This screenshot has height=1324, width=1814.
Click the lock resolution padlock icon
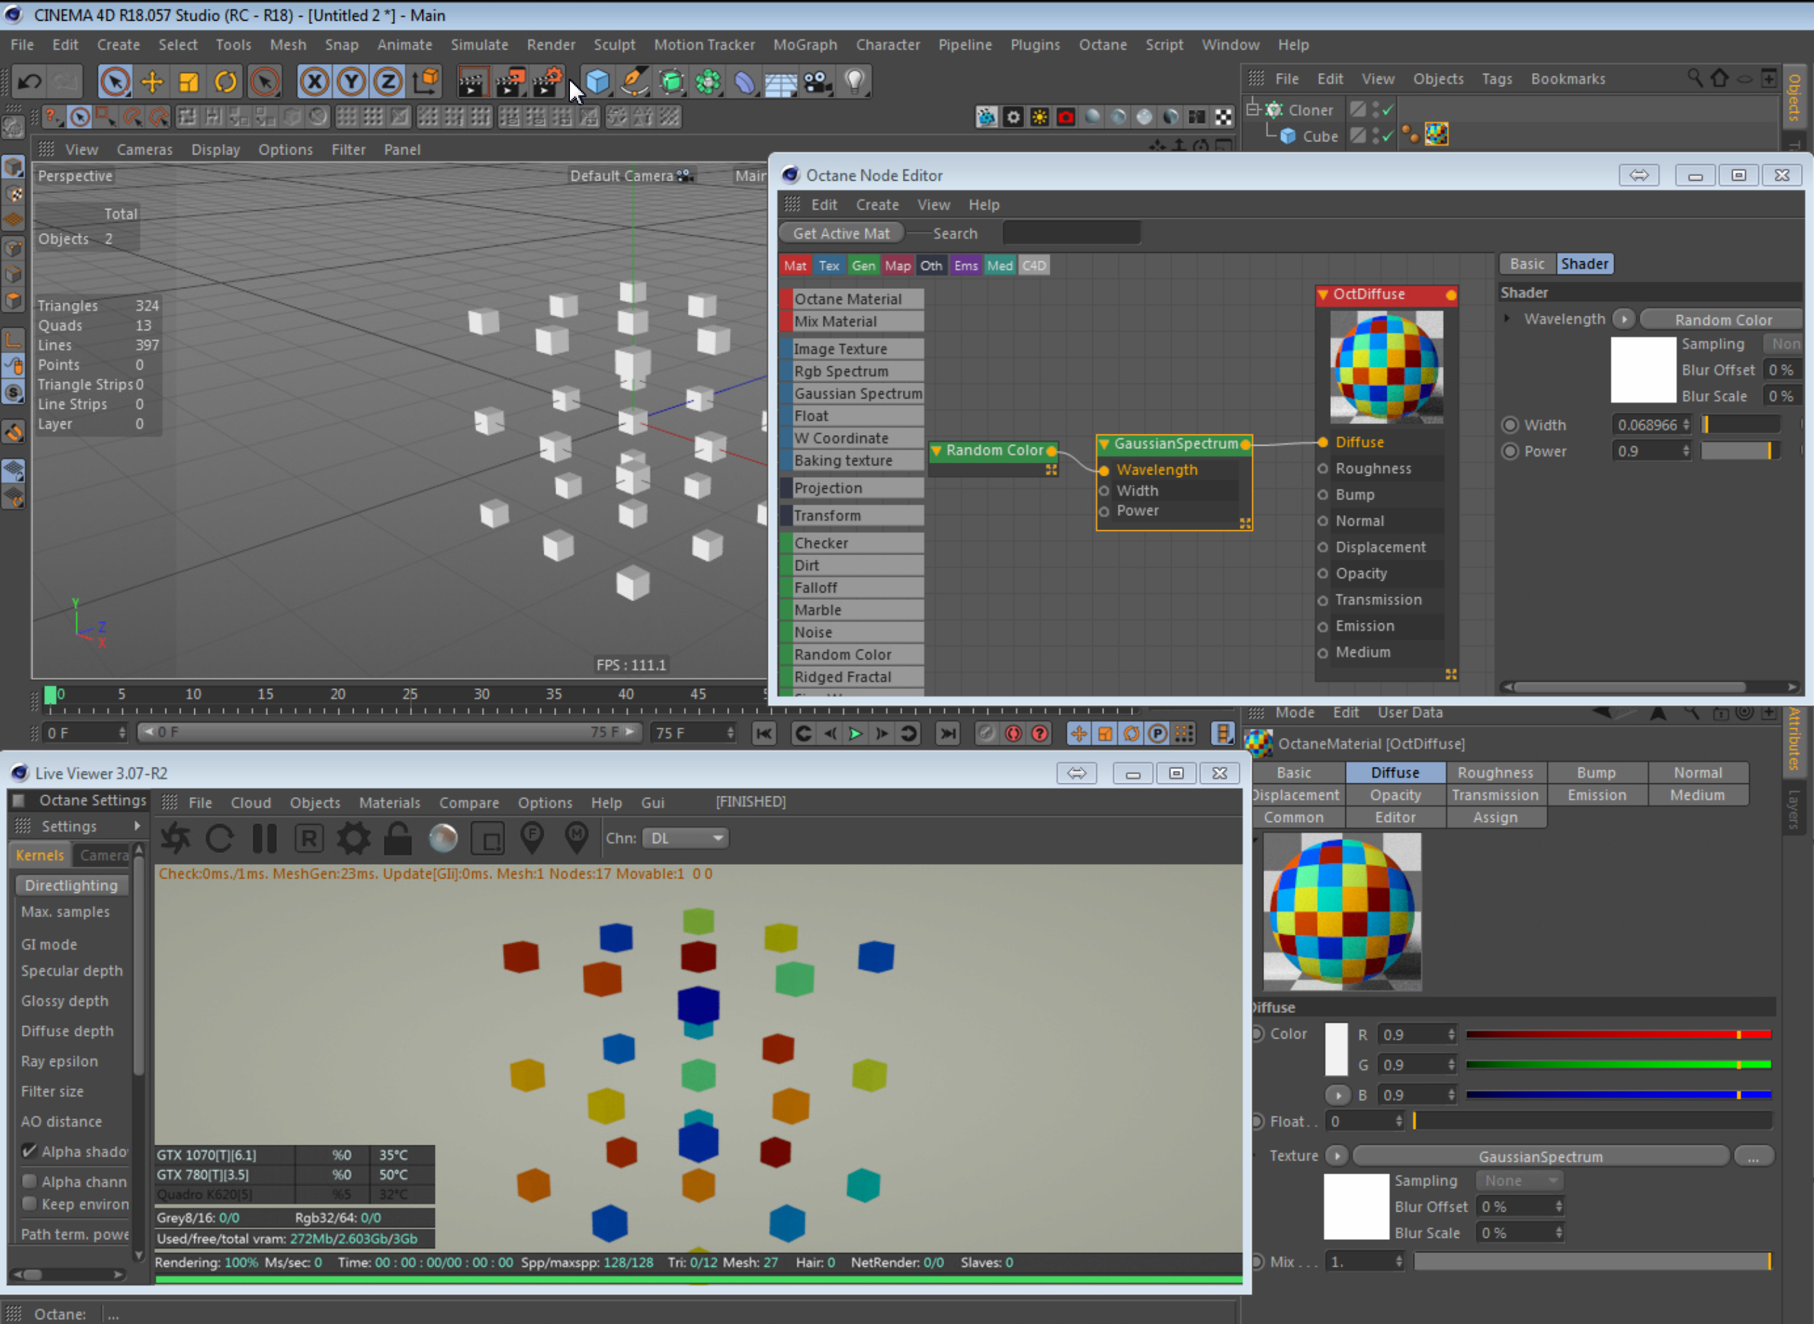click(398, 839)
